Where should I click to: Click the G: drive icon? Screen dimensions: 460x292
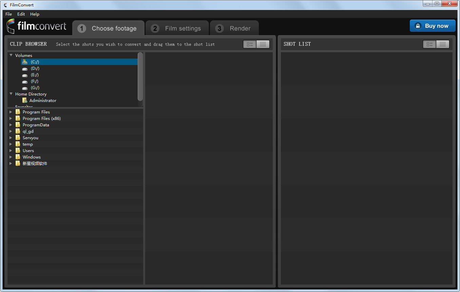click(25, 88)
